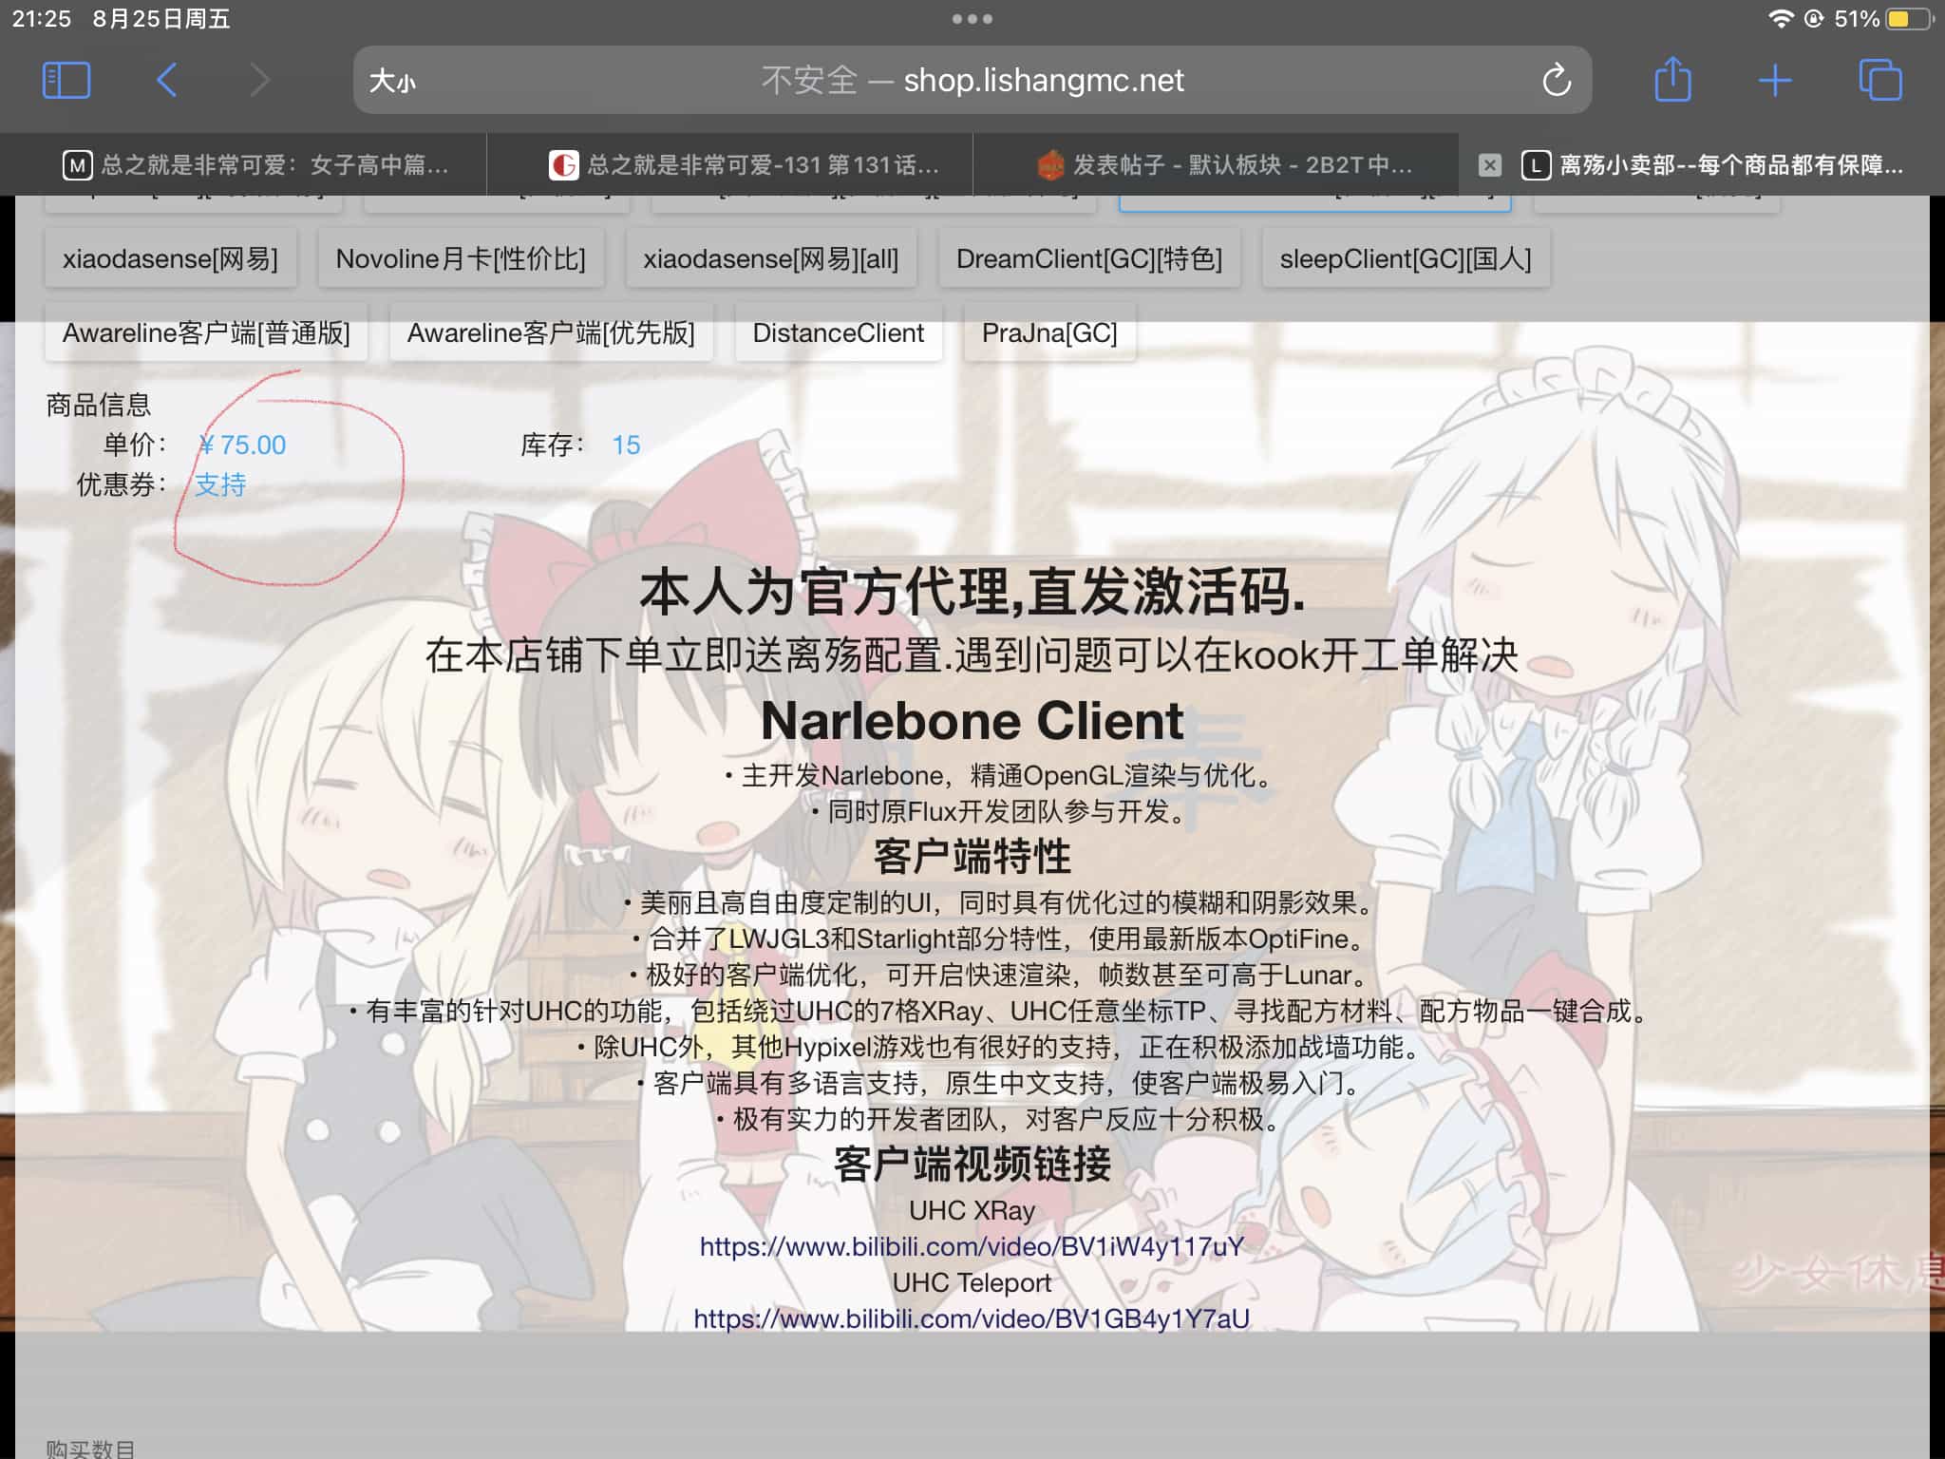
Task: Choose product sleepClient[GC][国人]
Action: (1406, 258)
